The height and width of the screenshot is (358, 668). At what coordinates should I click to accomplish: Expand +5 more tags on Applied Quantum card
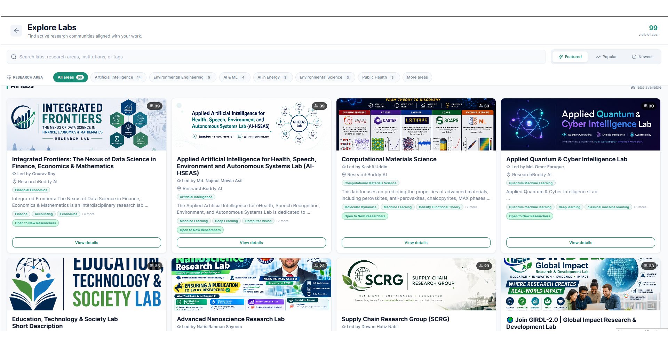tap(640, 207)
